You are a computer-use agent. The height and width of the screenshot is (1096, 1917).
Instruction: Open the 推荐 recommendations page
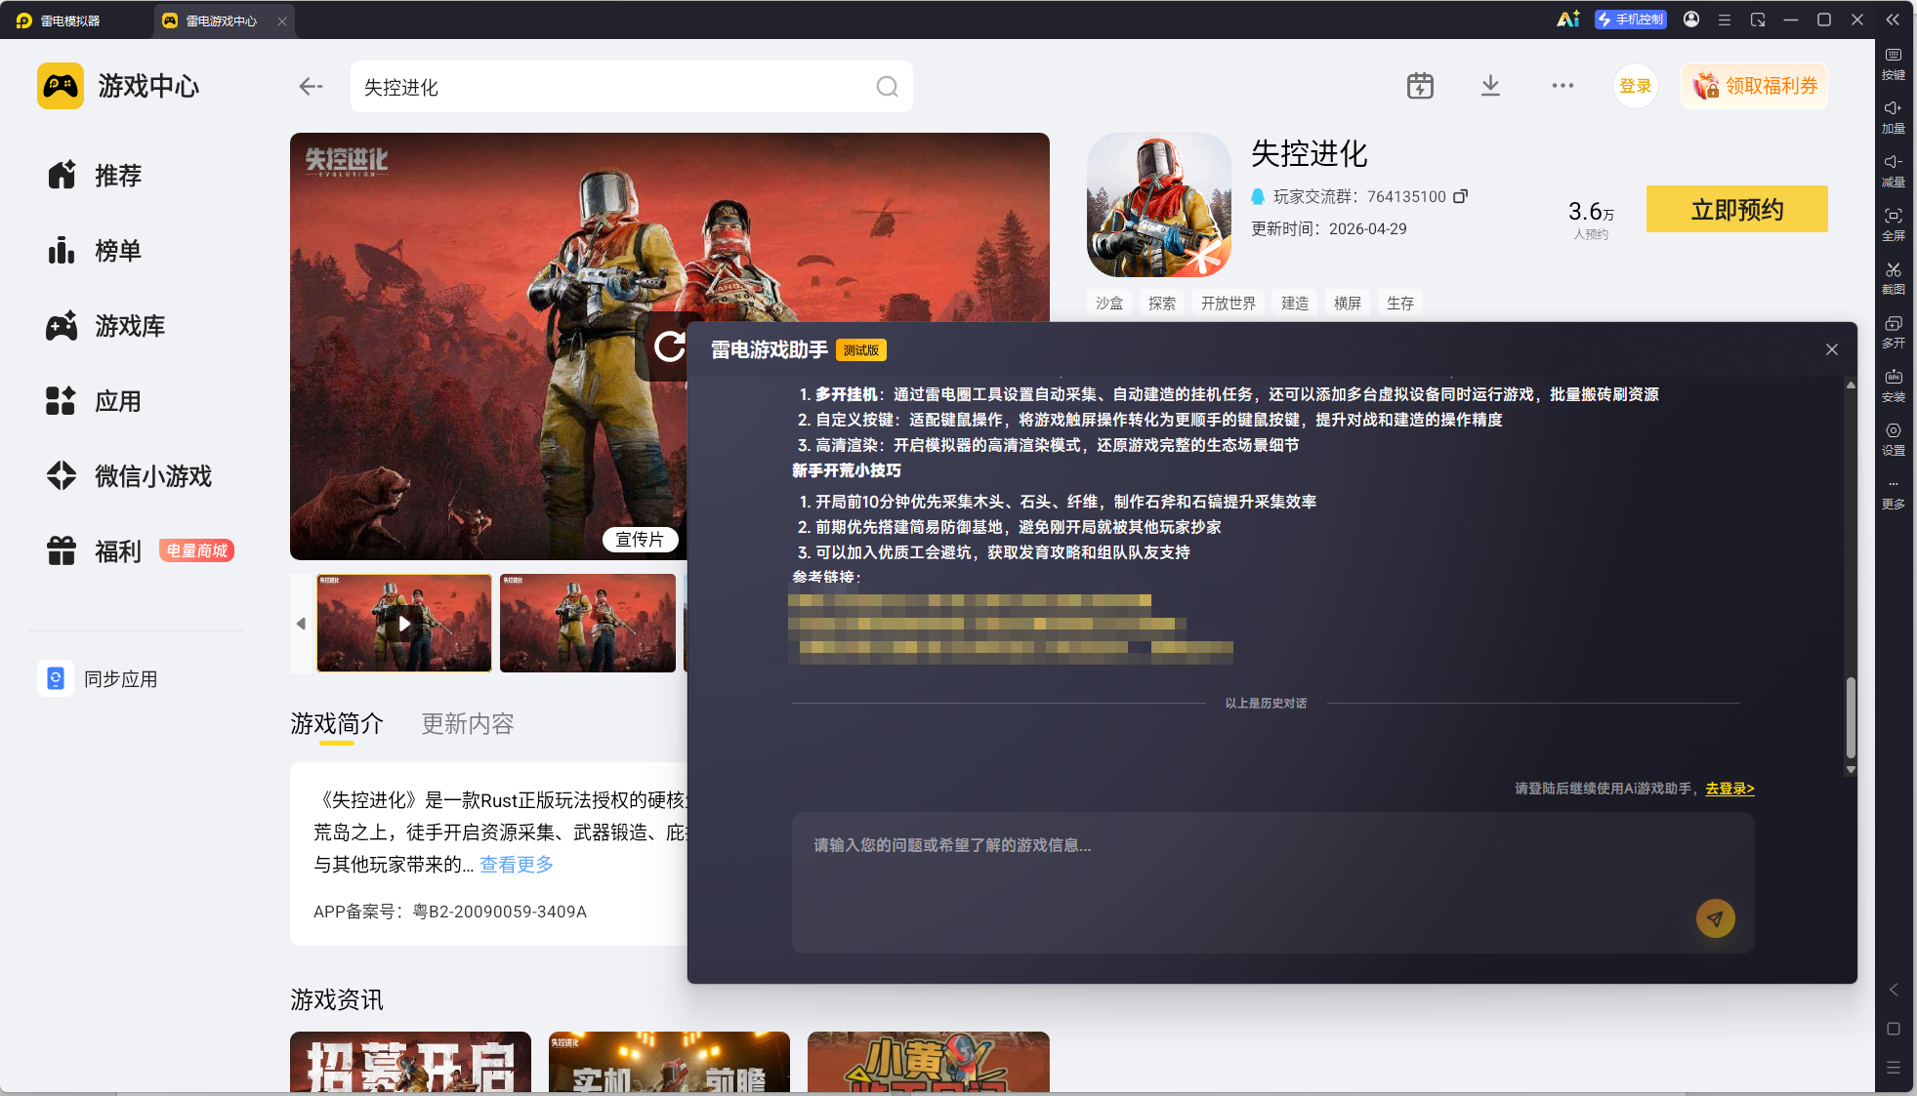click(95, 176)
